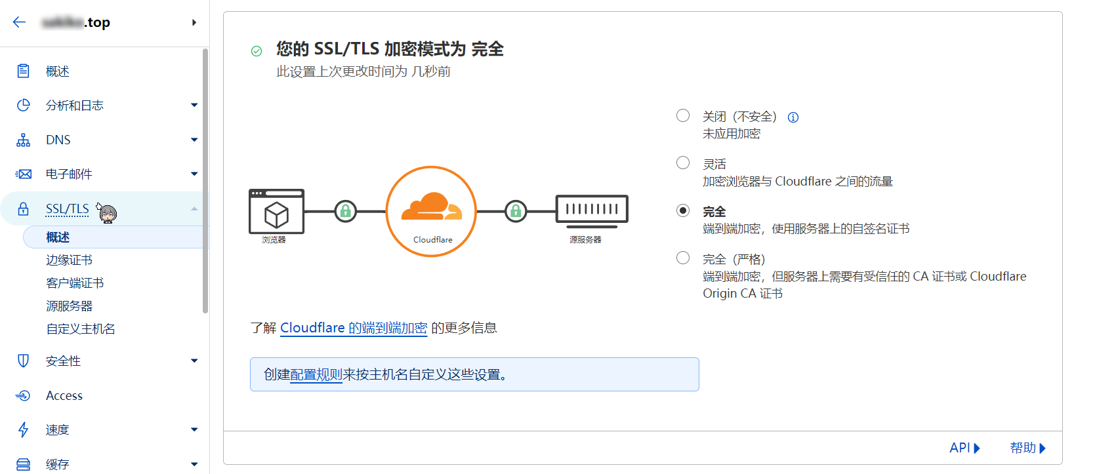Open 源服务器 under SSL/TLS
This screenshot has height=474, width=1116.
pyautogui.click(x=69, y=306)
